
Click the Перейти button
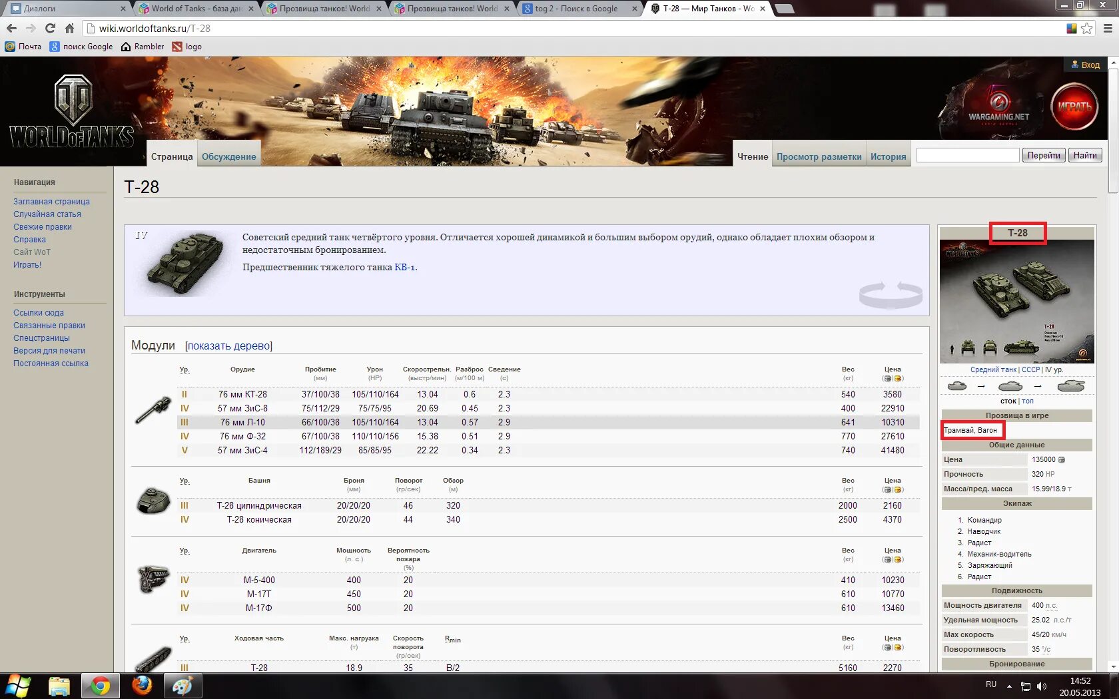pos(1043,155)
